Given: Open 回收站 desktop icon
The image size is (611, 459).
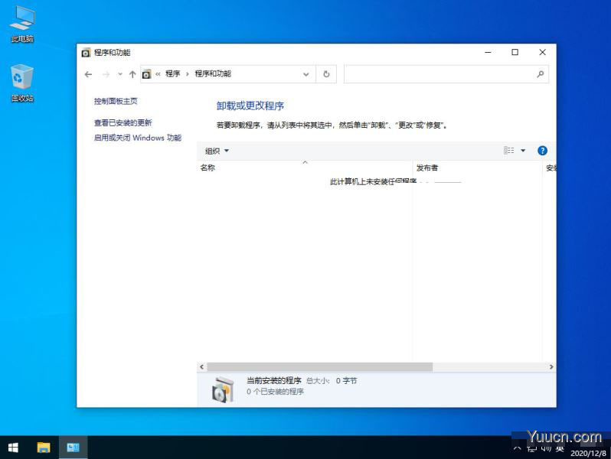Looking at the screenshot, I should [22, 83].
